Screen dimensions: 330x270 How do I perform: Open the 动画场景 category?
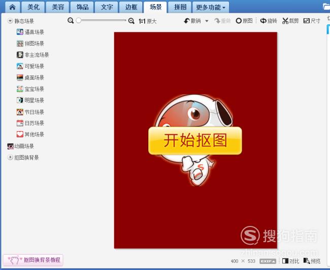[x=21, y=146]
